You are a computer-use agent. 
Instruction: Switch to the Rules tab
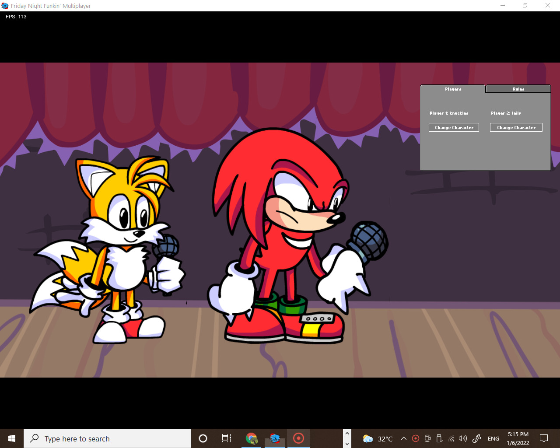tap(518, 89)
